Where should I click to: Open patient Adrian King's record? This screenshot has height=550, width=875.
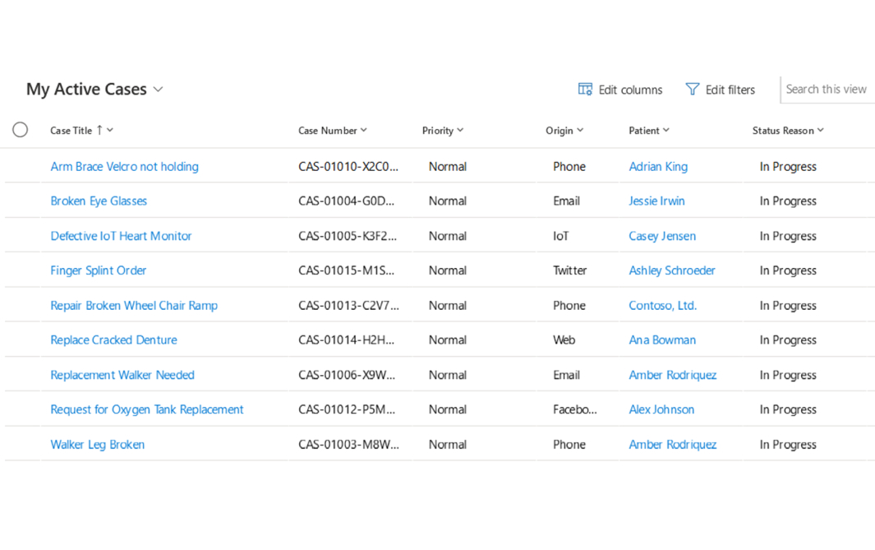click(x=658, y=167)
